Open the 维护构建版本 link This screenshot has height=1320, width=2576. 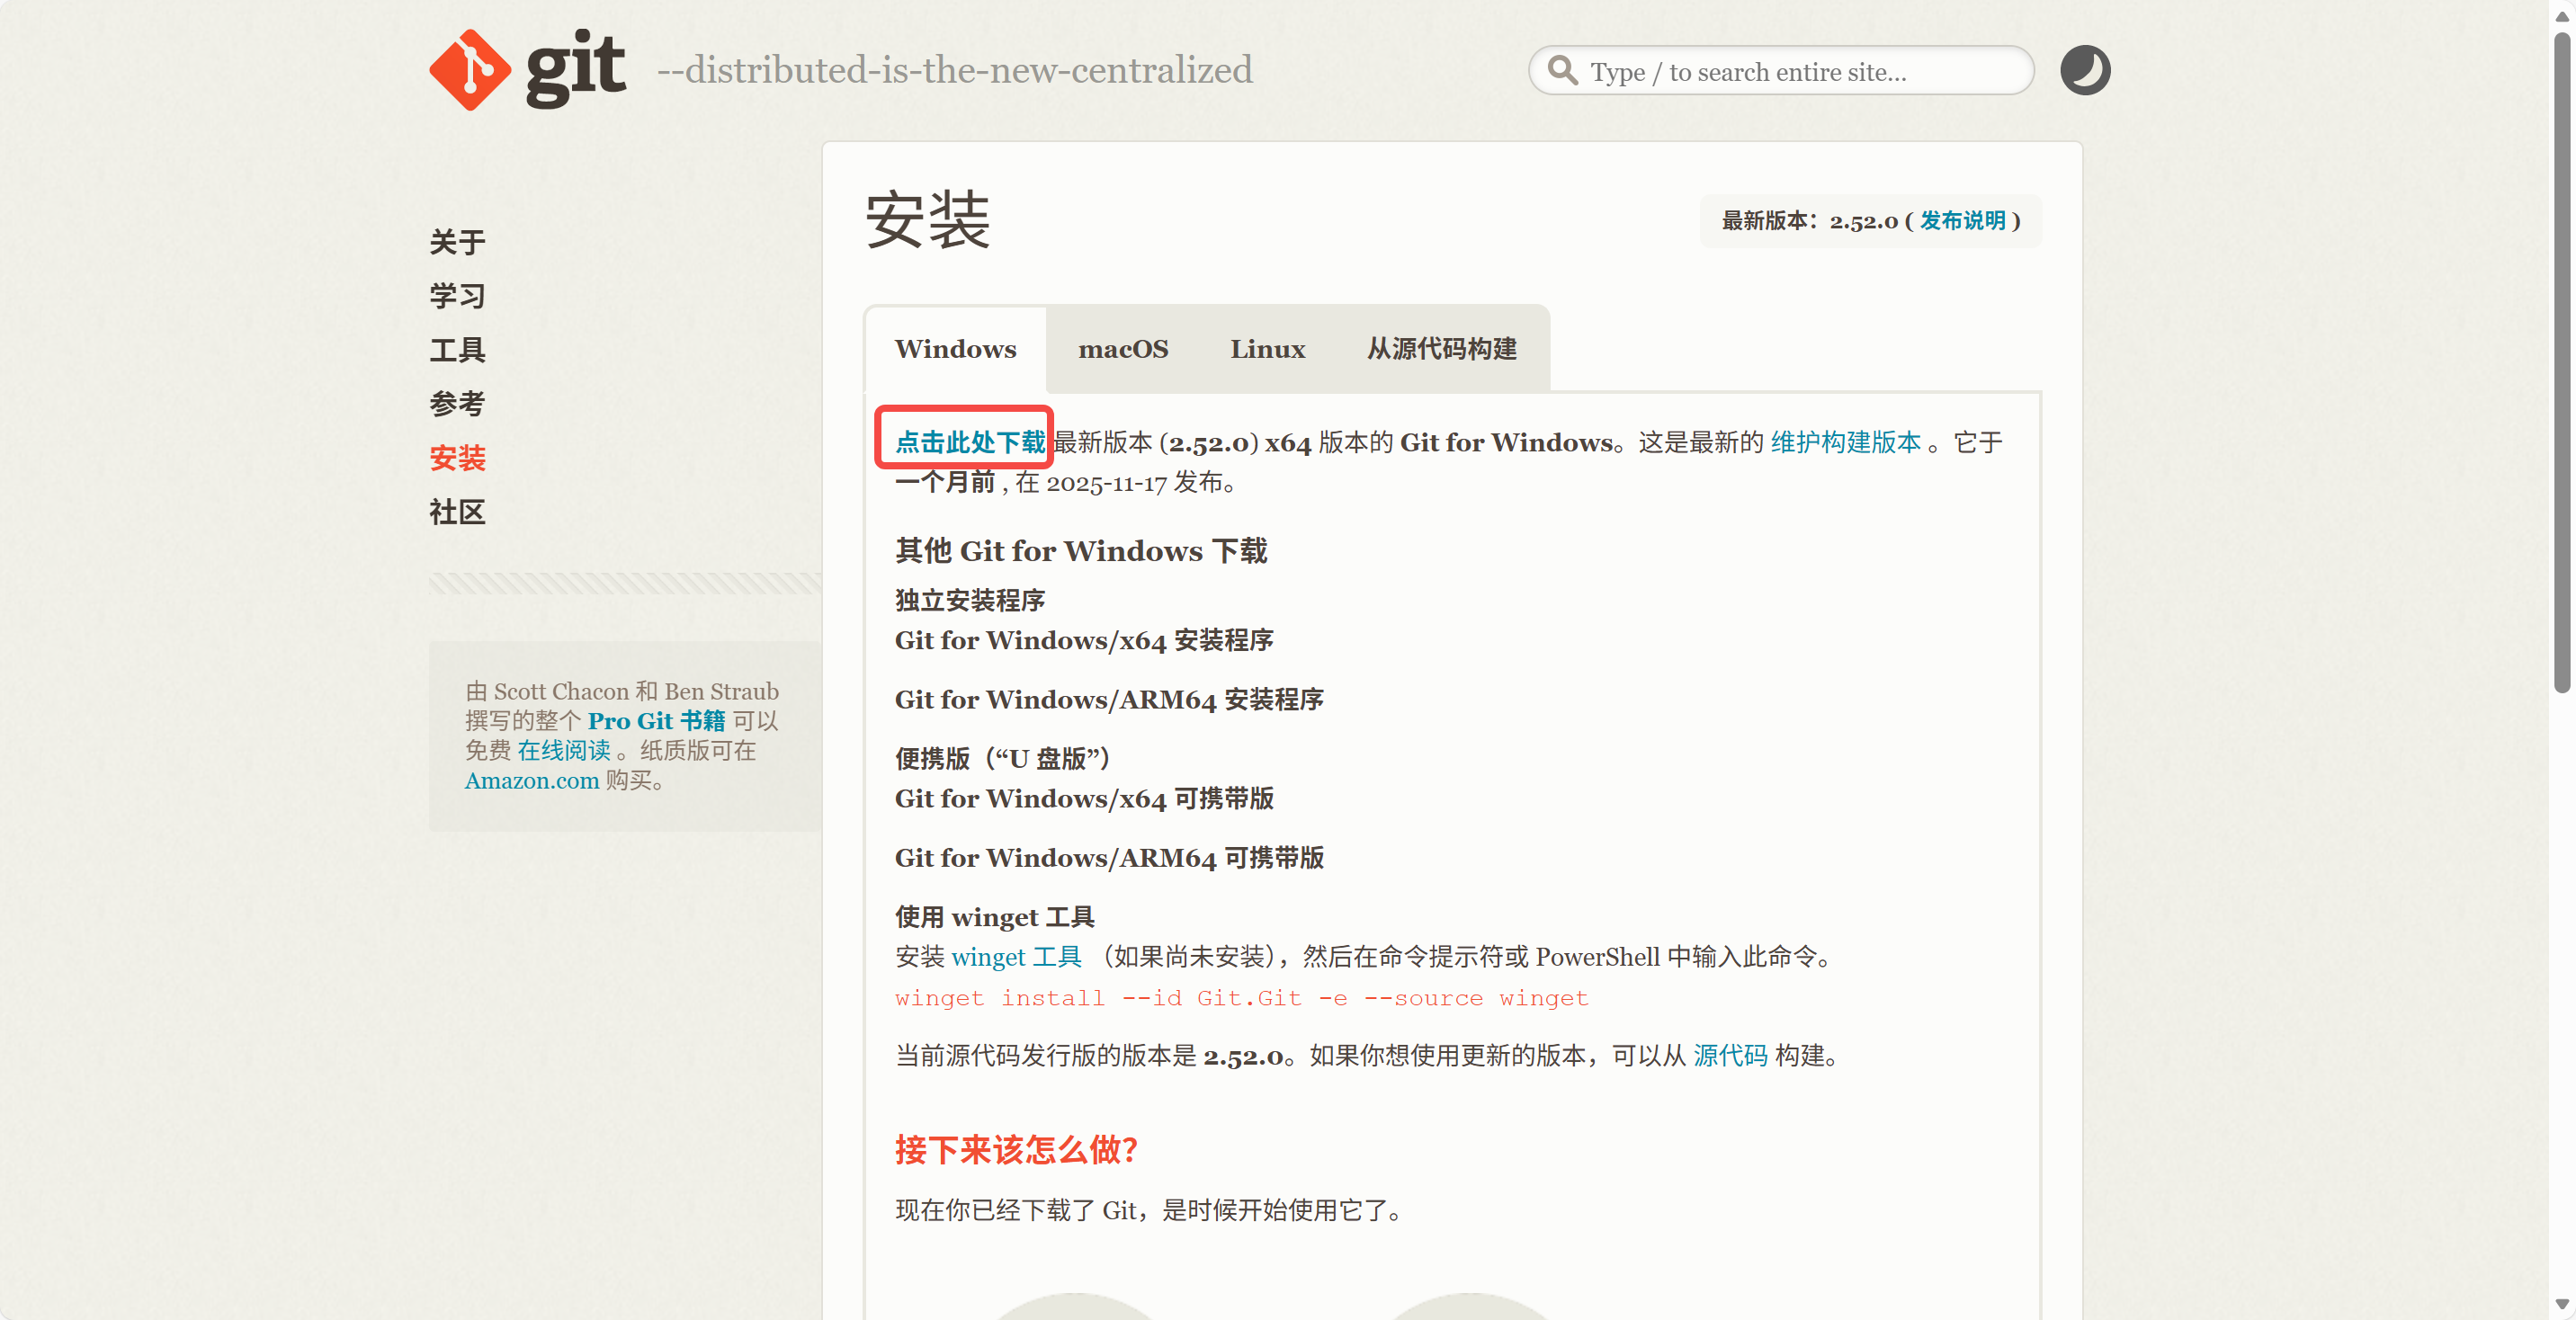tap(1845, 442)
